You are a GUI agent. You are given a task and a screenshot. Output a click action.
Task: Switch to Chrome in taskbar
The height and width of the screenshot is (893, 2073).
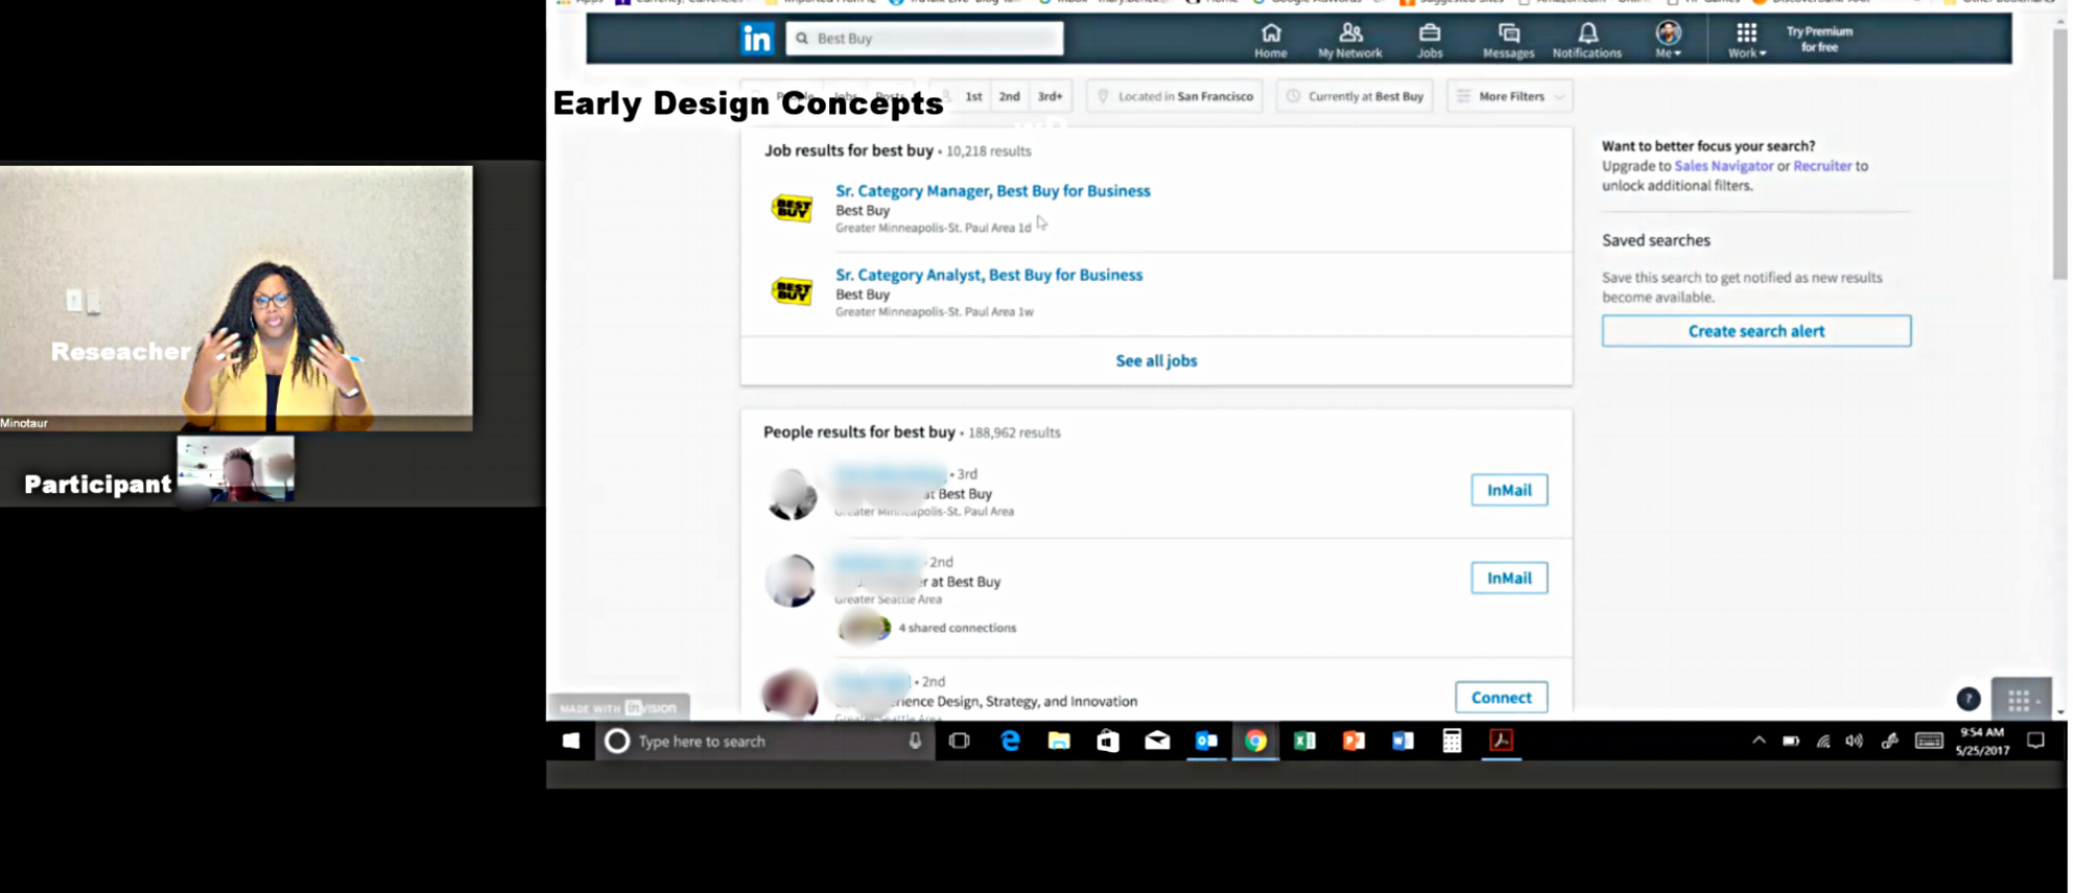(1256, 741)
